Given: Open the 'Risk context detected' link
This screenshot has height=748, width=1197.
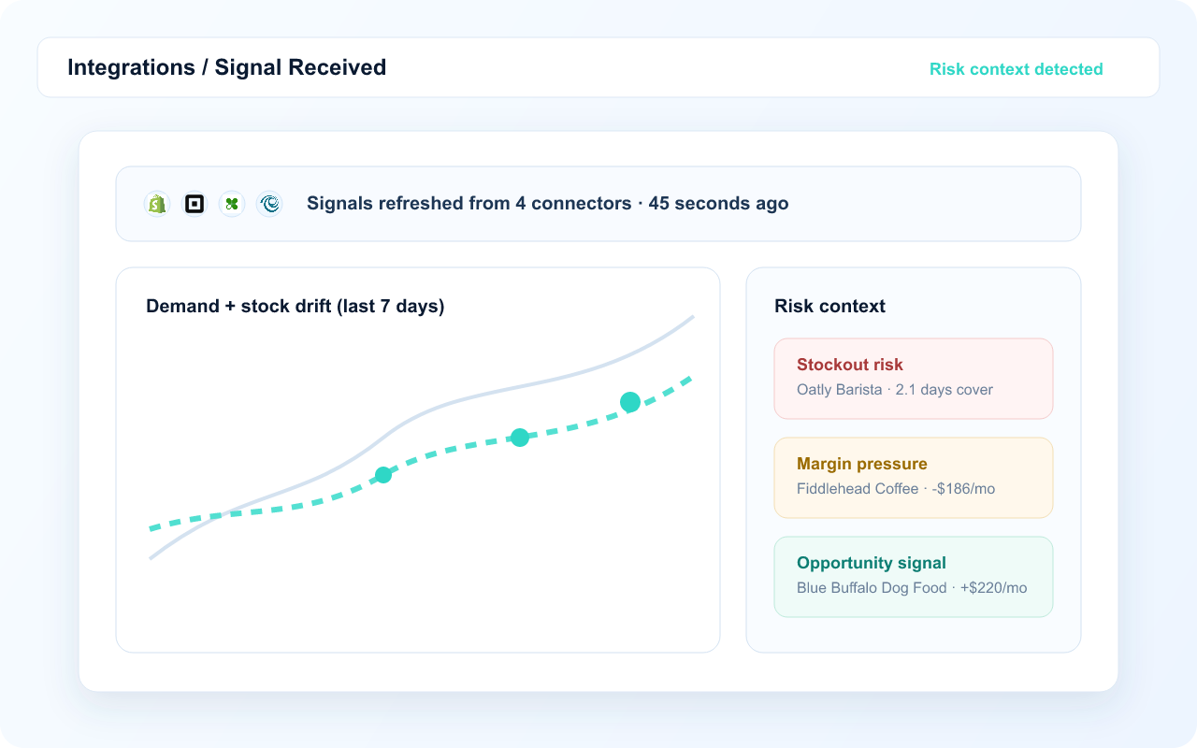Looking at the screenshot, I should (1017, 68).
